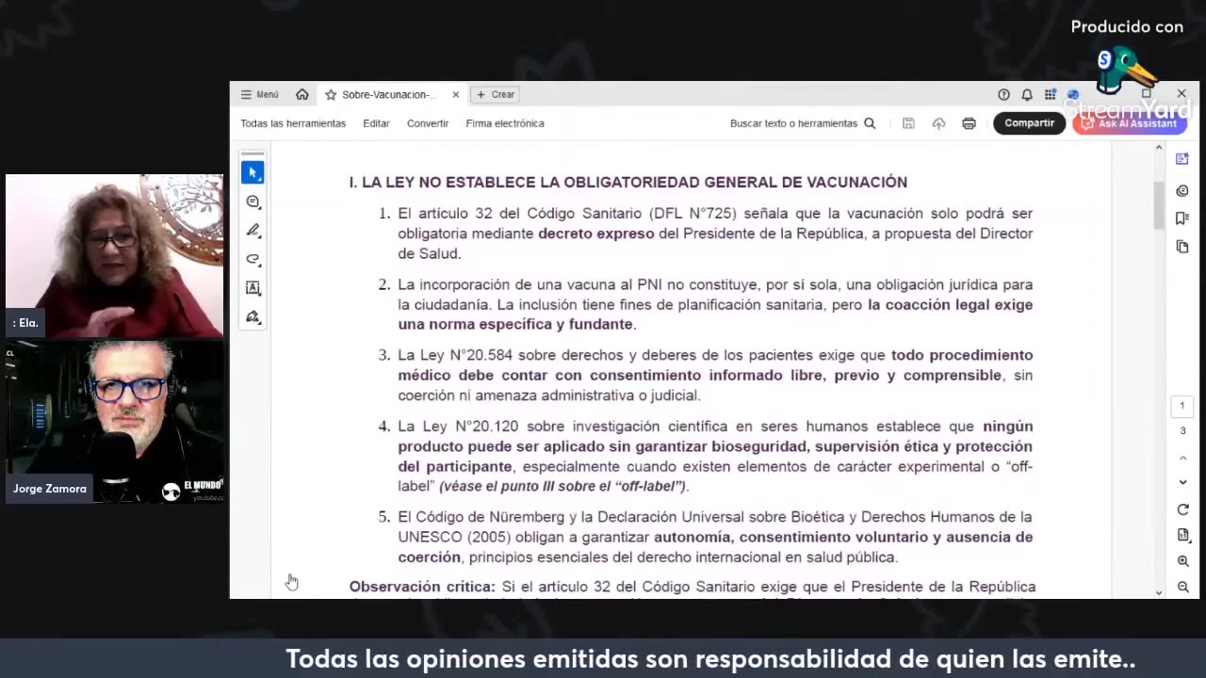The height and width of the screenshot is (678, 1206).
Task: Close the Sobre-Vacunacion tab
Action: [x=456, y=95]
